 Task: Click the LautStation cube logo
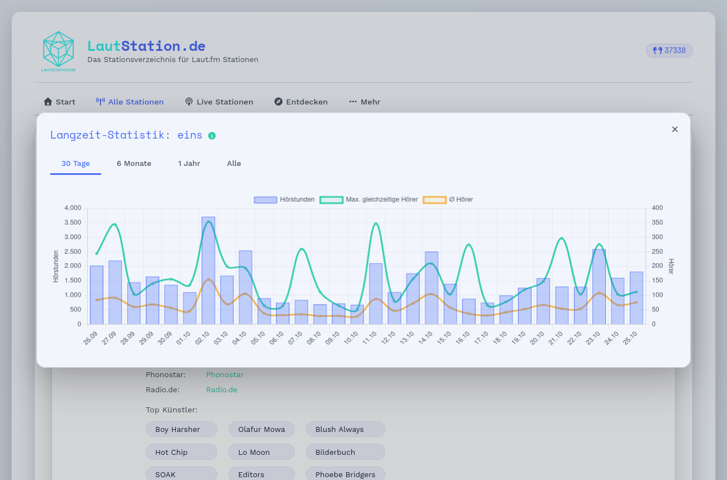pos(59,51)
